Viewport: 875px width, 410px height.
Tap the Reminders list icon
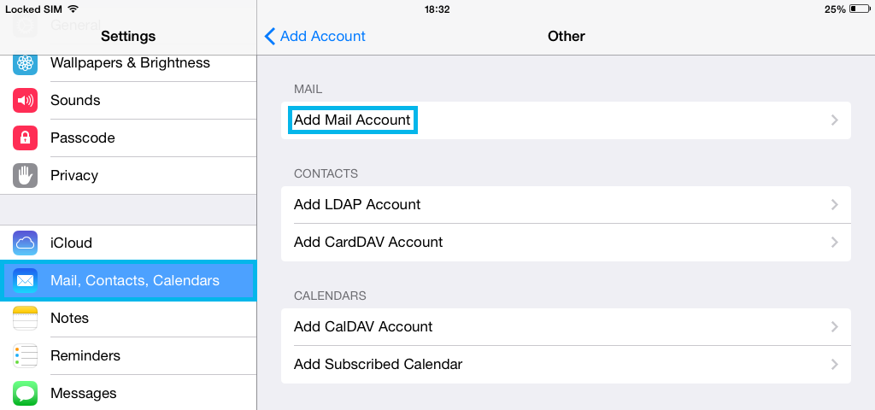tap(25, 355)
